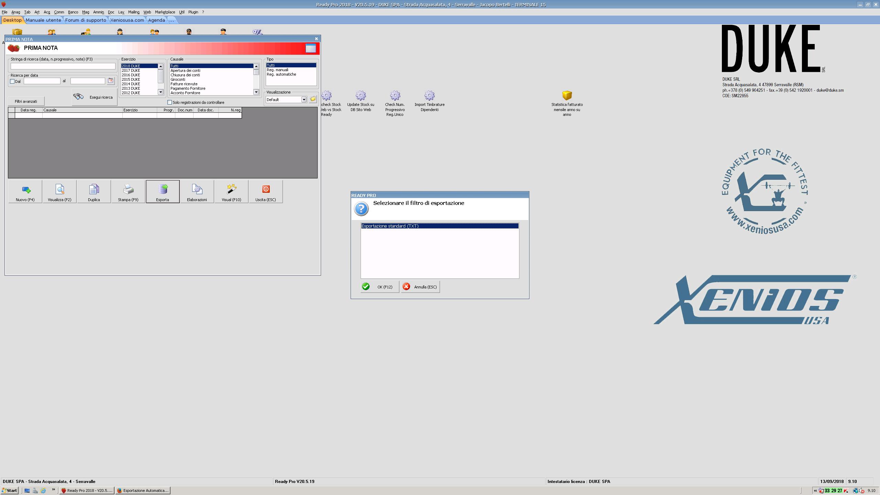Click the Ready Pro 2018 taskbar button
The height and width of the screenshot is (495, 880).
(87, 491)
